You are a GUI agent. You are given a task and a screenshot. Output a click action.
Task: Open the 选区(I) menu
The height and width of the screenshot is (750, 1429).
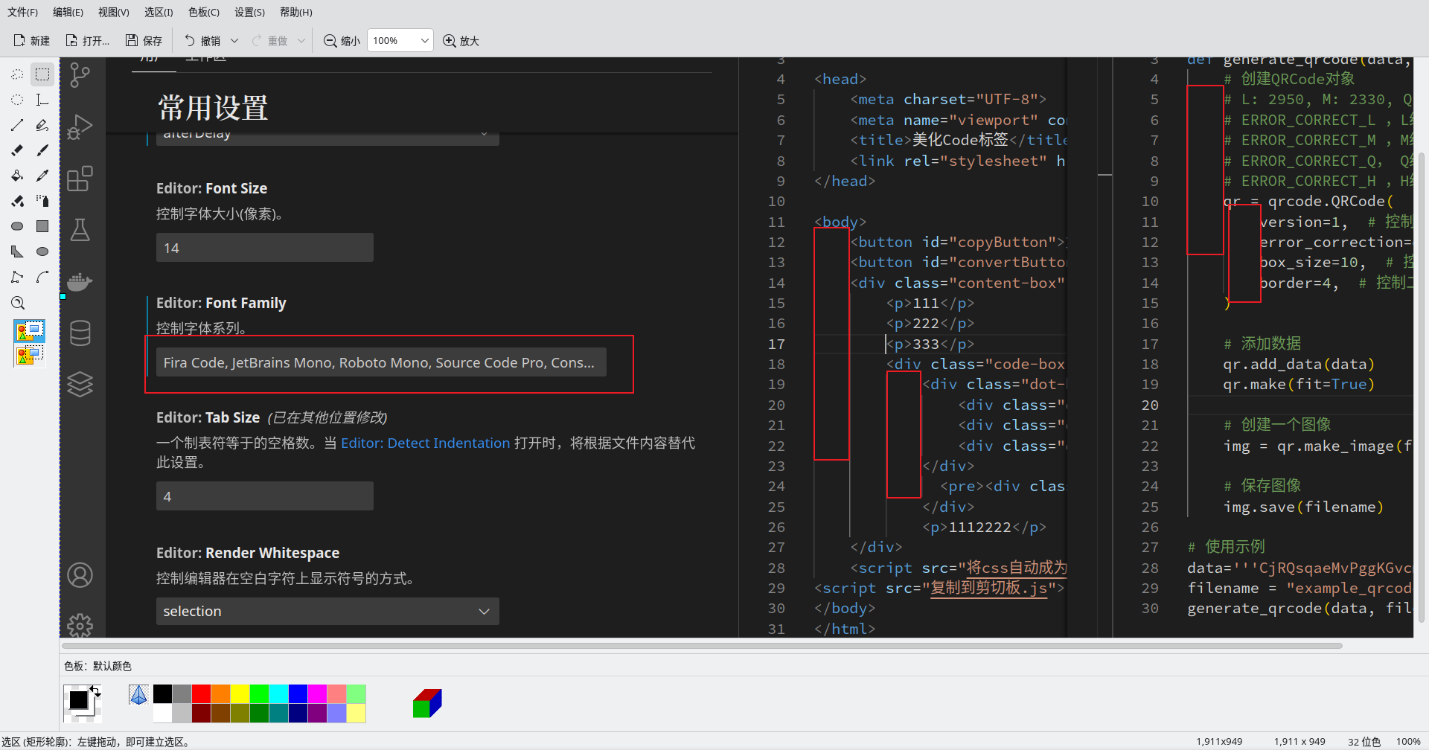click(x=159, y=12)
